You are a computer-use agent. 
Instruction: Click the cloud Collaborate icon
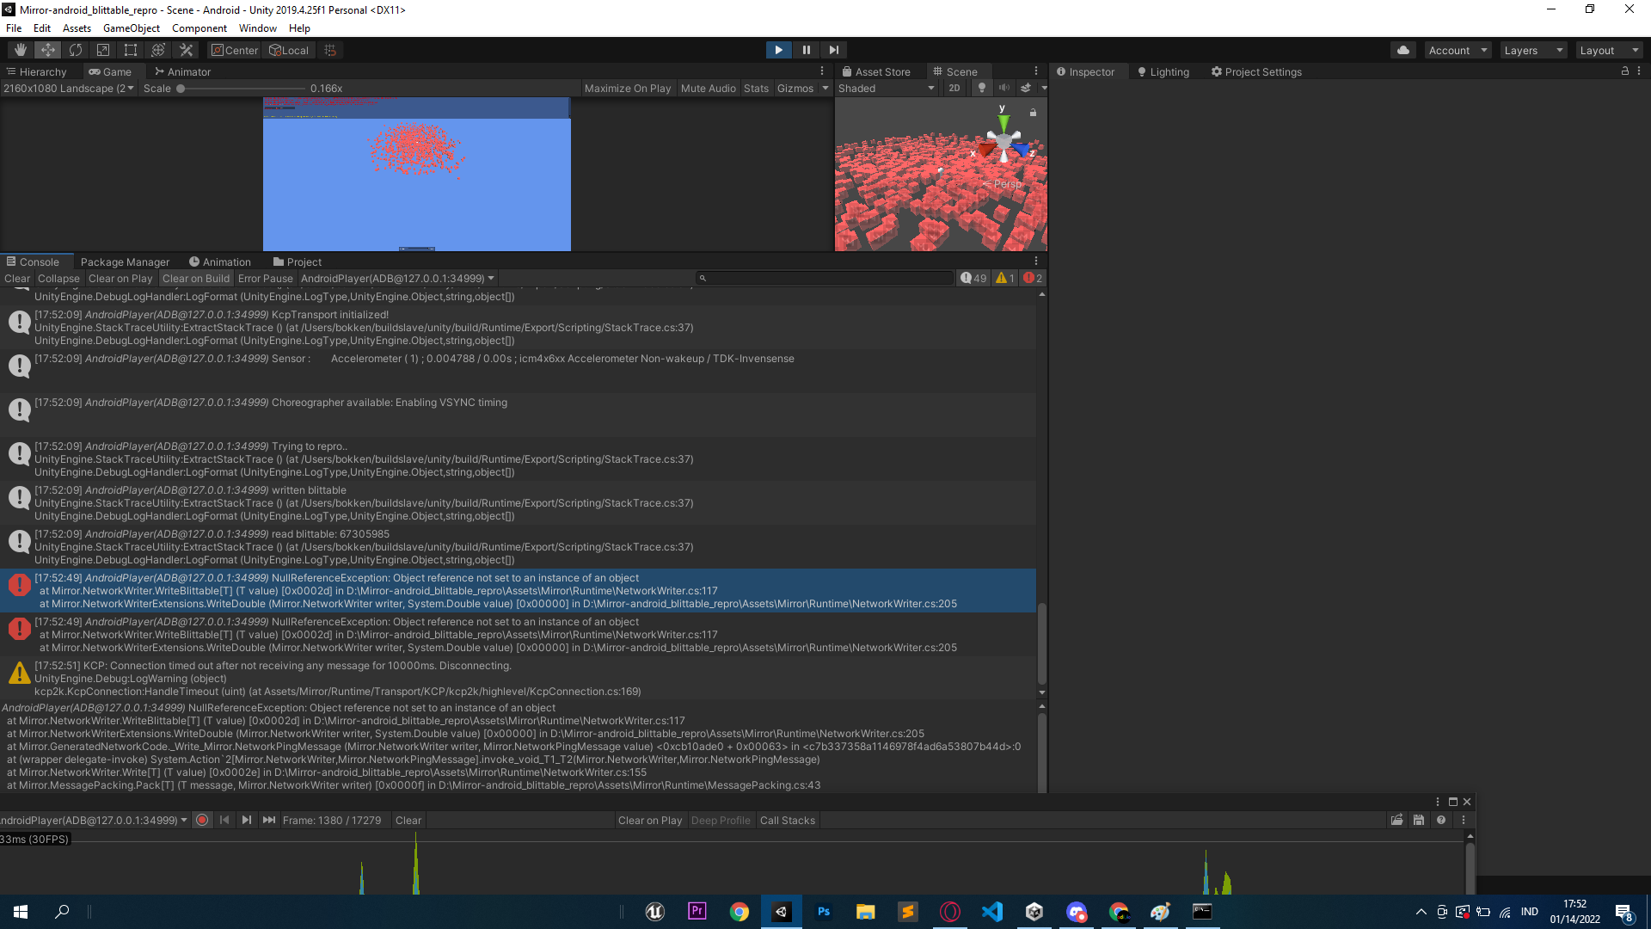(1403, 50)
